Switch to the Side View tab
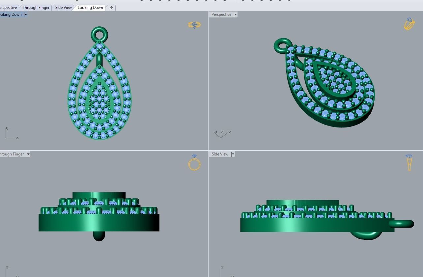The image size is (423, 277). pos(63,8)
